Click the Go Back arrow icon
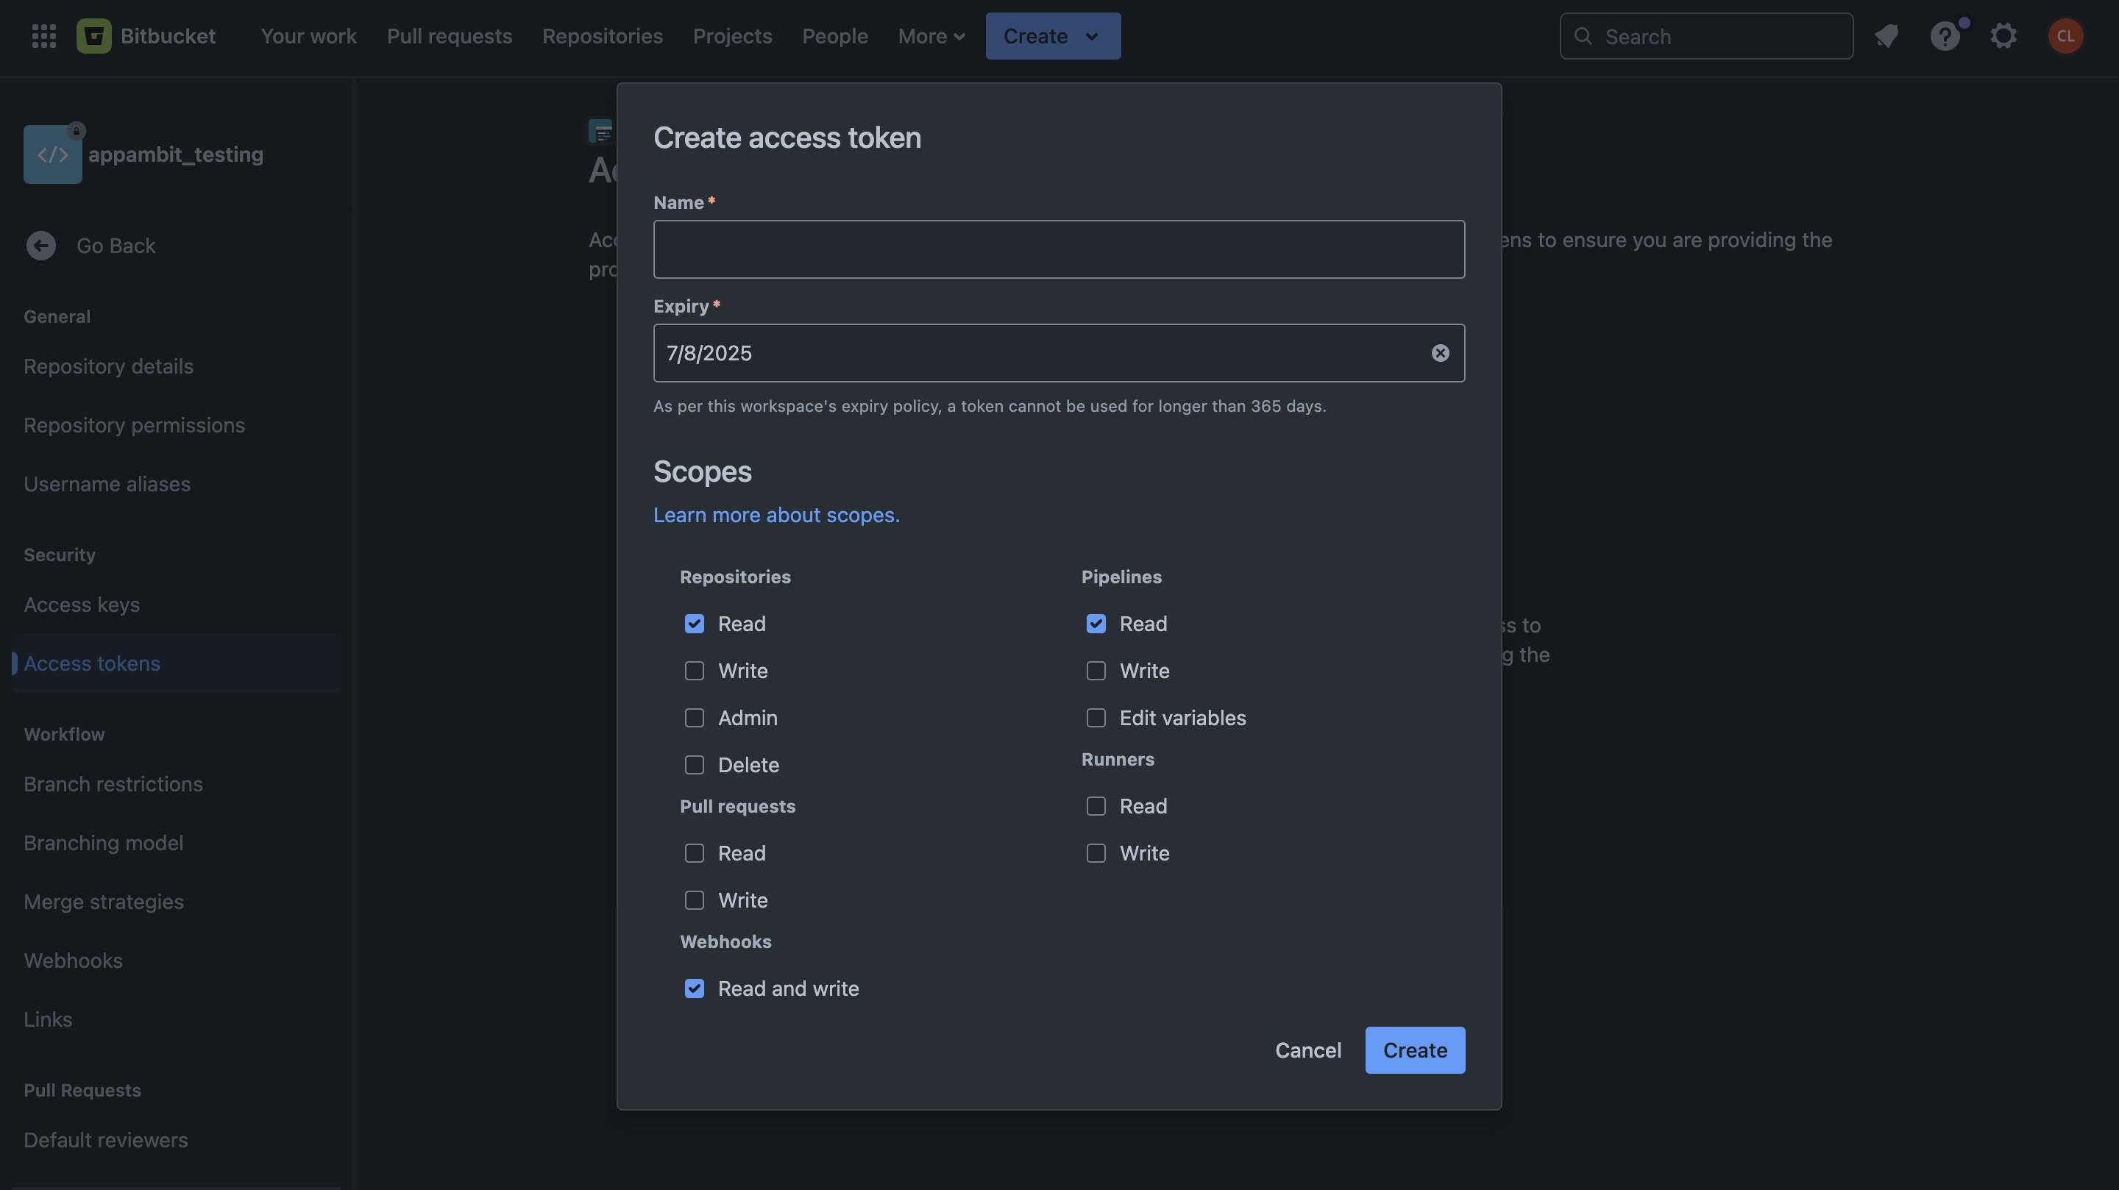 click(41, 245)
